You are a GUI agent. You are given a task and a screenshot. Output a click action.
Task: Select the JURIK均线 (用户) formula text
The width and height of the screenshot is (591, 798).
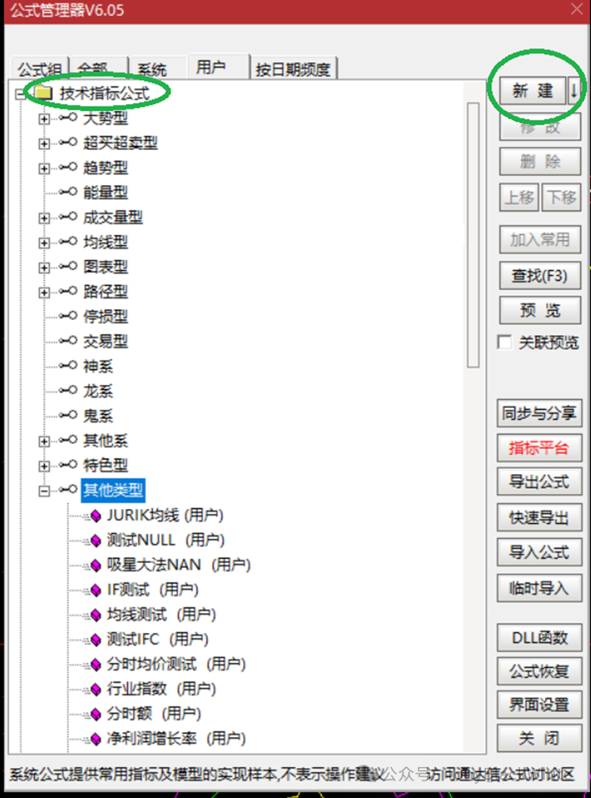click(x=165, y=515)
